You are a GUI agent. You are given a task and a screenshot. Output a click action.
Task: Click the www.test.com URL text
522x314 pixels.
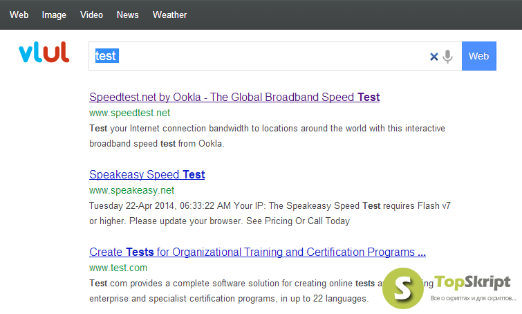point(118,268)
